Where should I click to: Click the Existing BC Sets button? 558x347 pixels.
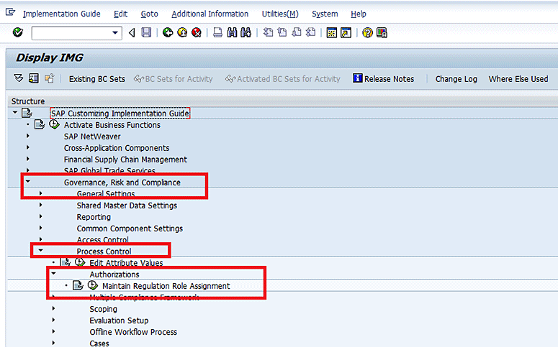click(96, 79)
